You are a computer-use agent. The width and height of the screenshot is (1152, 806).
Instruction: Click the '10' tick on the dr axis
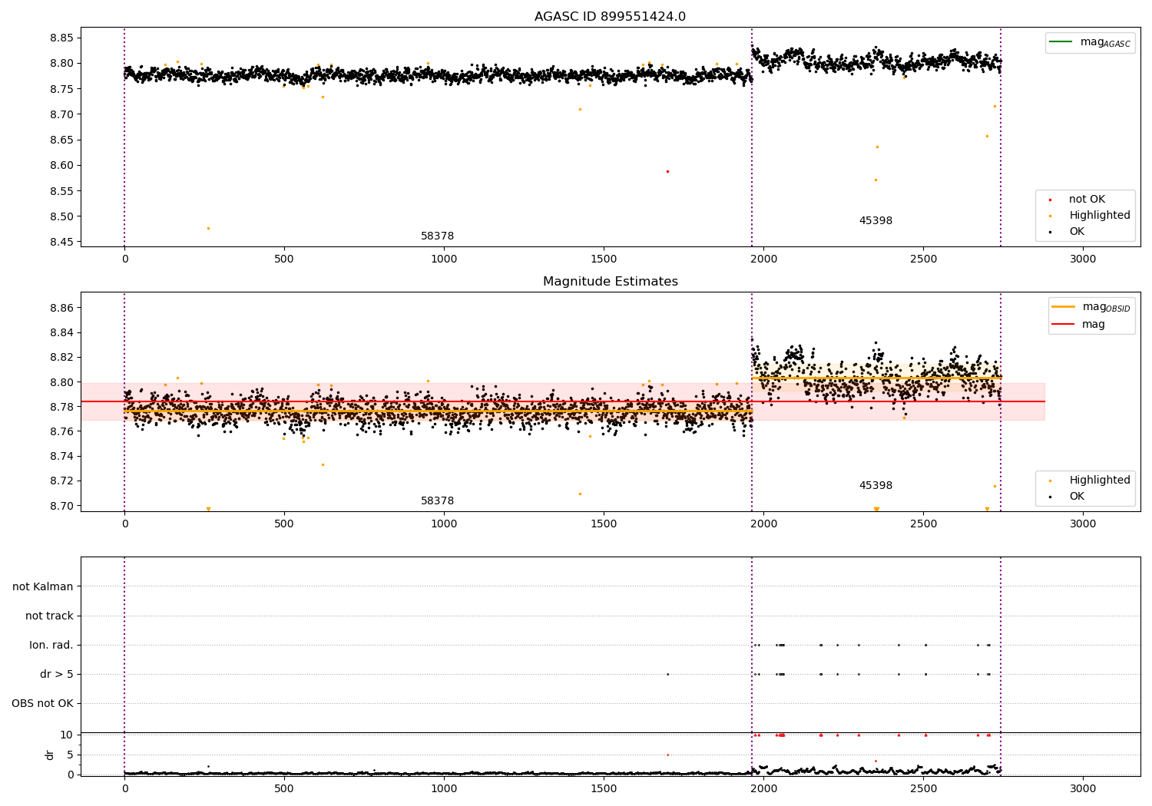[67, 735]
